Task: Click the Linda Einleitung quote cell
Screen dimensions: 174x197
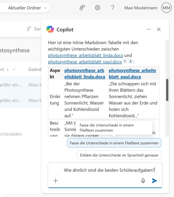Action: pos(85,100)
